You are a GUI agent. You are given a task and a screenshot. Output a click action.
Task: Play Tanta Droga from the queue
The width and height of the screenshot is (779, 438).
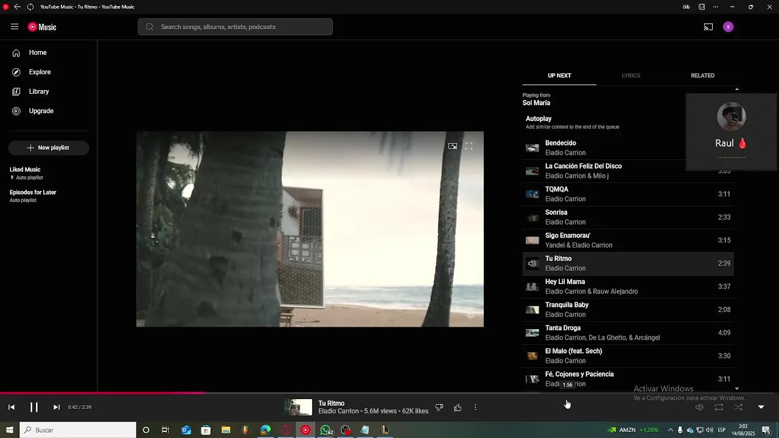[628, 333]
